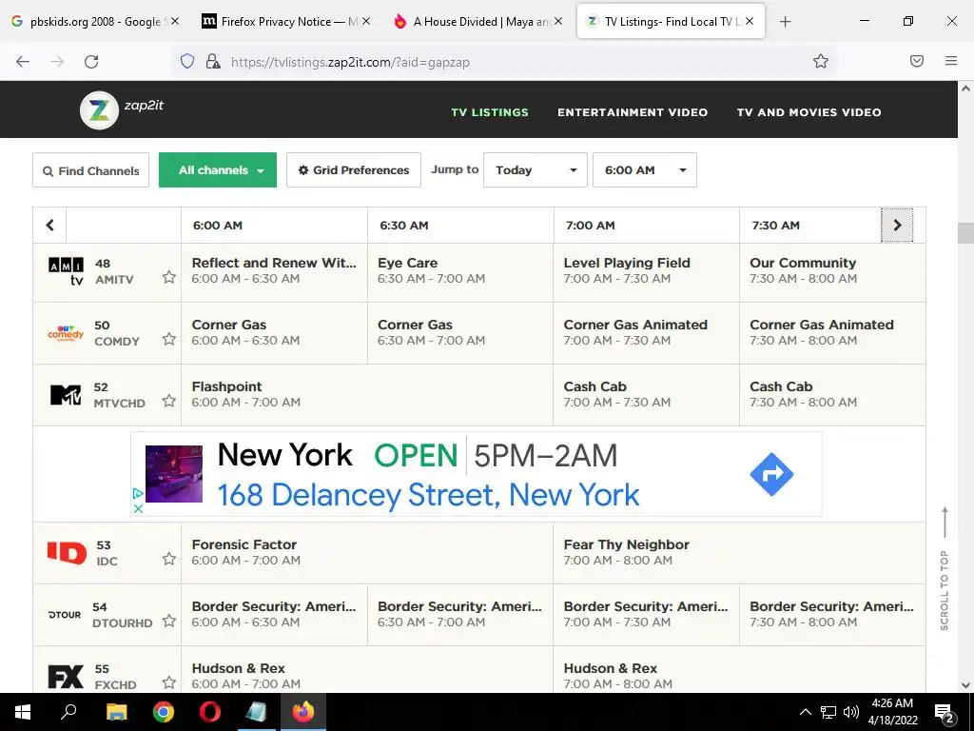974x731 pixels.
Task: View site security lock icon
Action: 213,61
